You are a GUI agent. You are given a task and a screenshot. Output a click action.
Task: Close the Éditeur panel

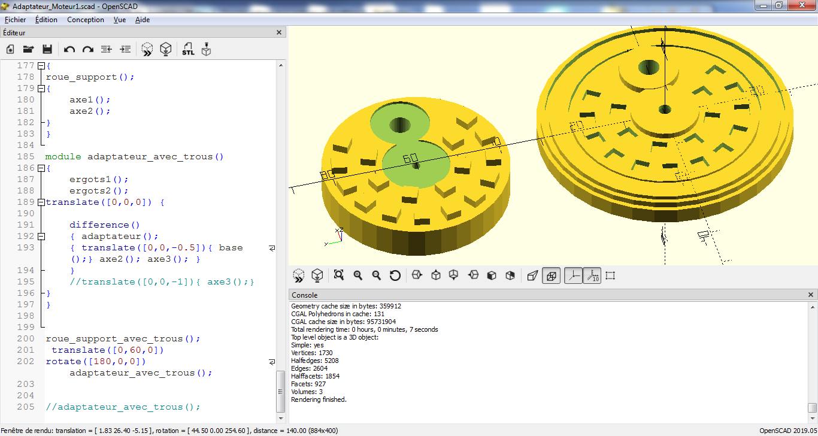[279, 33]
